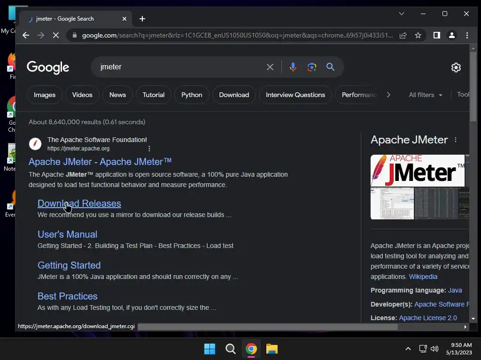Select the Download filter chip
Screen dimensions: 481x360
point(234,95)
